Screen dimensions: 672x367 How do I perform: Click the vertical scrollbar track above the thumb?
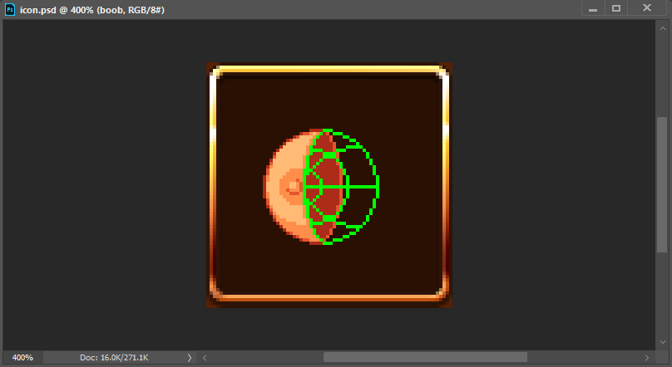pyautogui.click(x=662, y=75)
